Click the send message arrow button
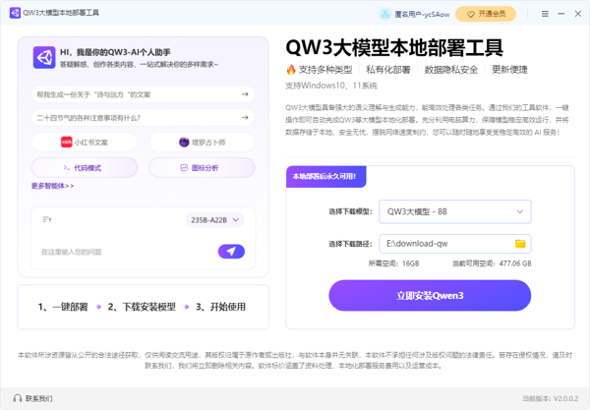The height and width of the screenshot is (410, 590). tap(231, 252)
